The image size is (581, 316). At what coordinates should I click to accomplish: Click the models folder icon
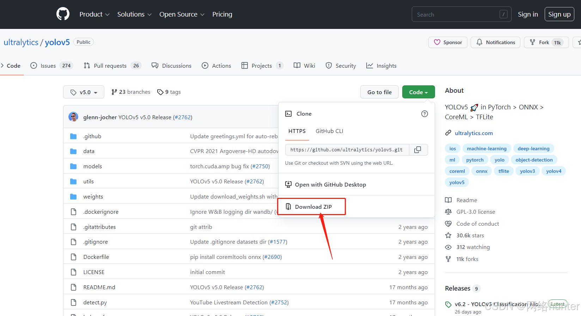tap(73, 166)
